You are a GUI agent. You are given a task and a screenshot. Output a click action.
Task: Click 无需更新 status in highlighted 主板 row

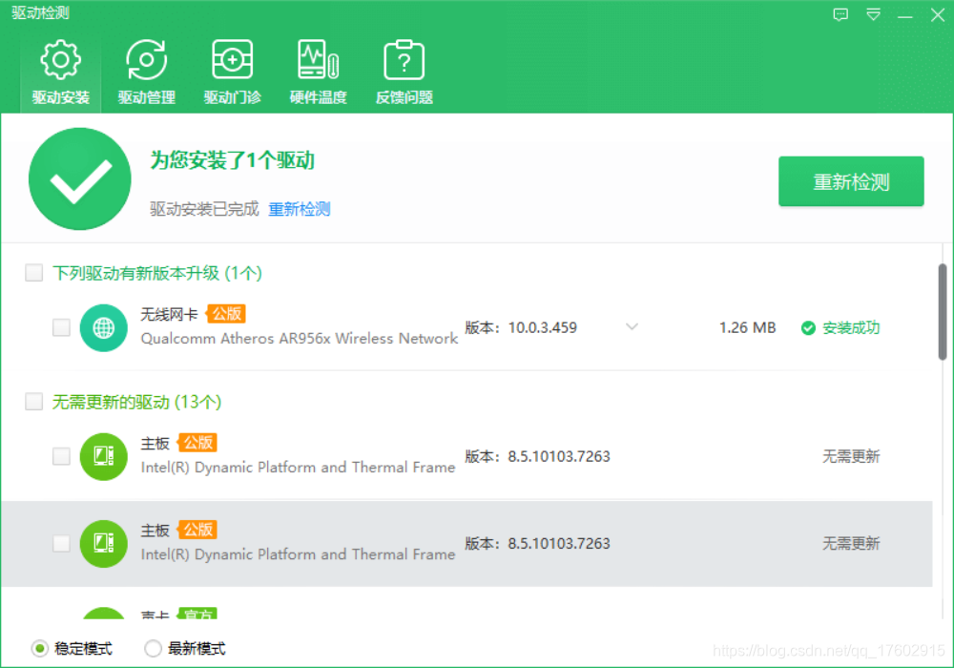[x=851, y=543]
